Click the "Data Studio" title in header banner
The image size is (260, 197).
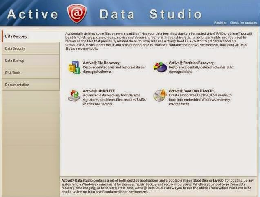[x=151, y=14]
